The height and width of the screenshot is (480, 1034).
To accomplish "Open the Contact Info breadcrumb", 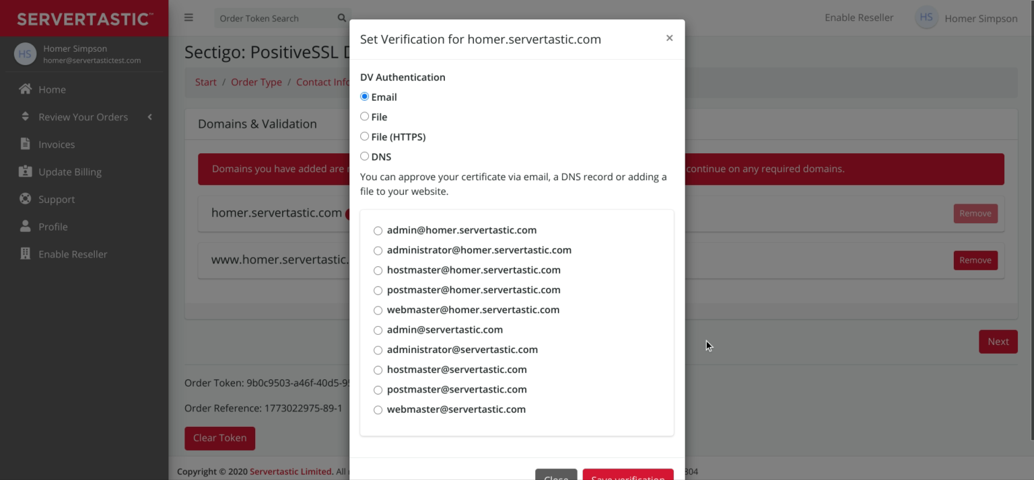I will (x=323, y=82).
